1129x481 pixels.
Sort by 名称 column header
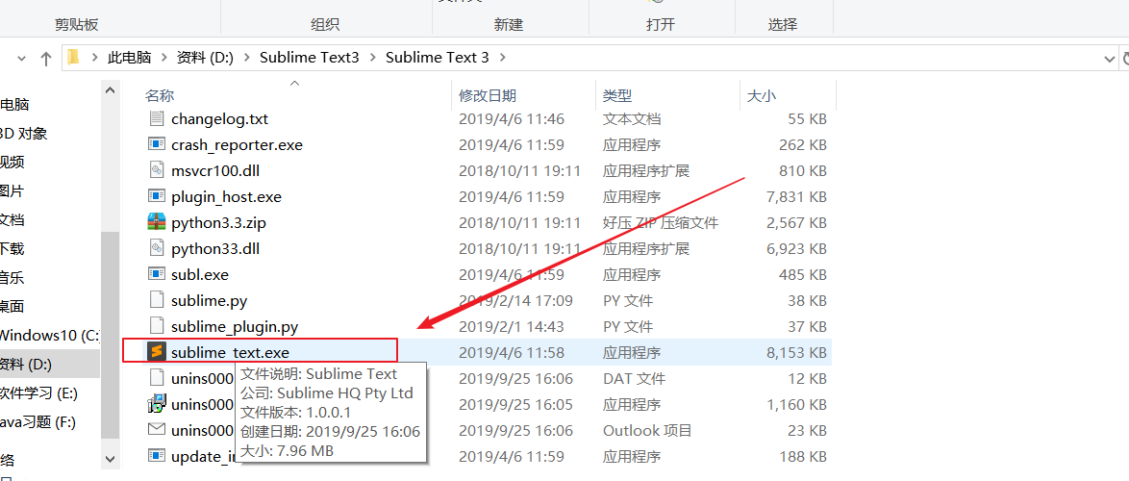159,96
